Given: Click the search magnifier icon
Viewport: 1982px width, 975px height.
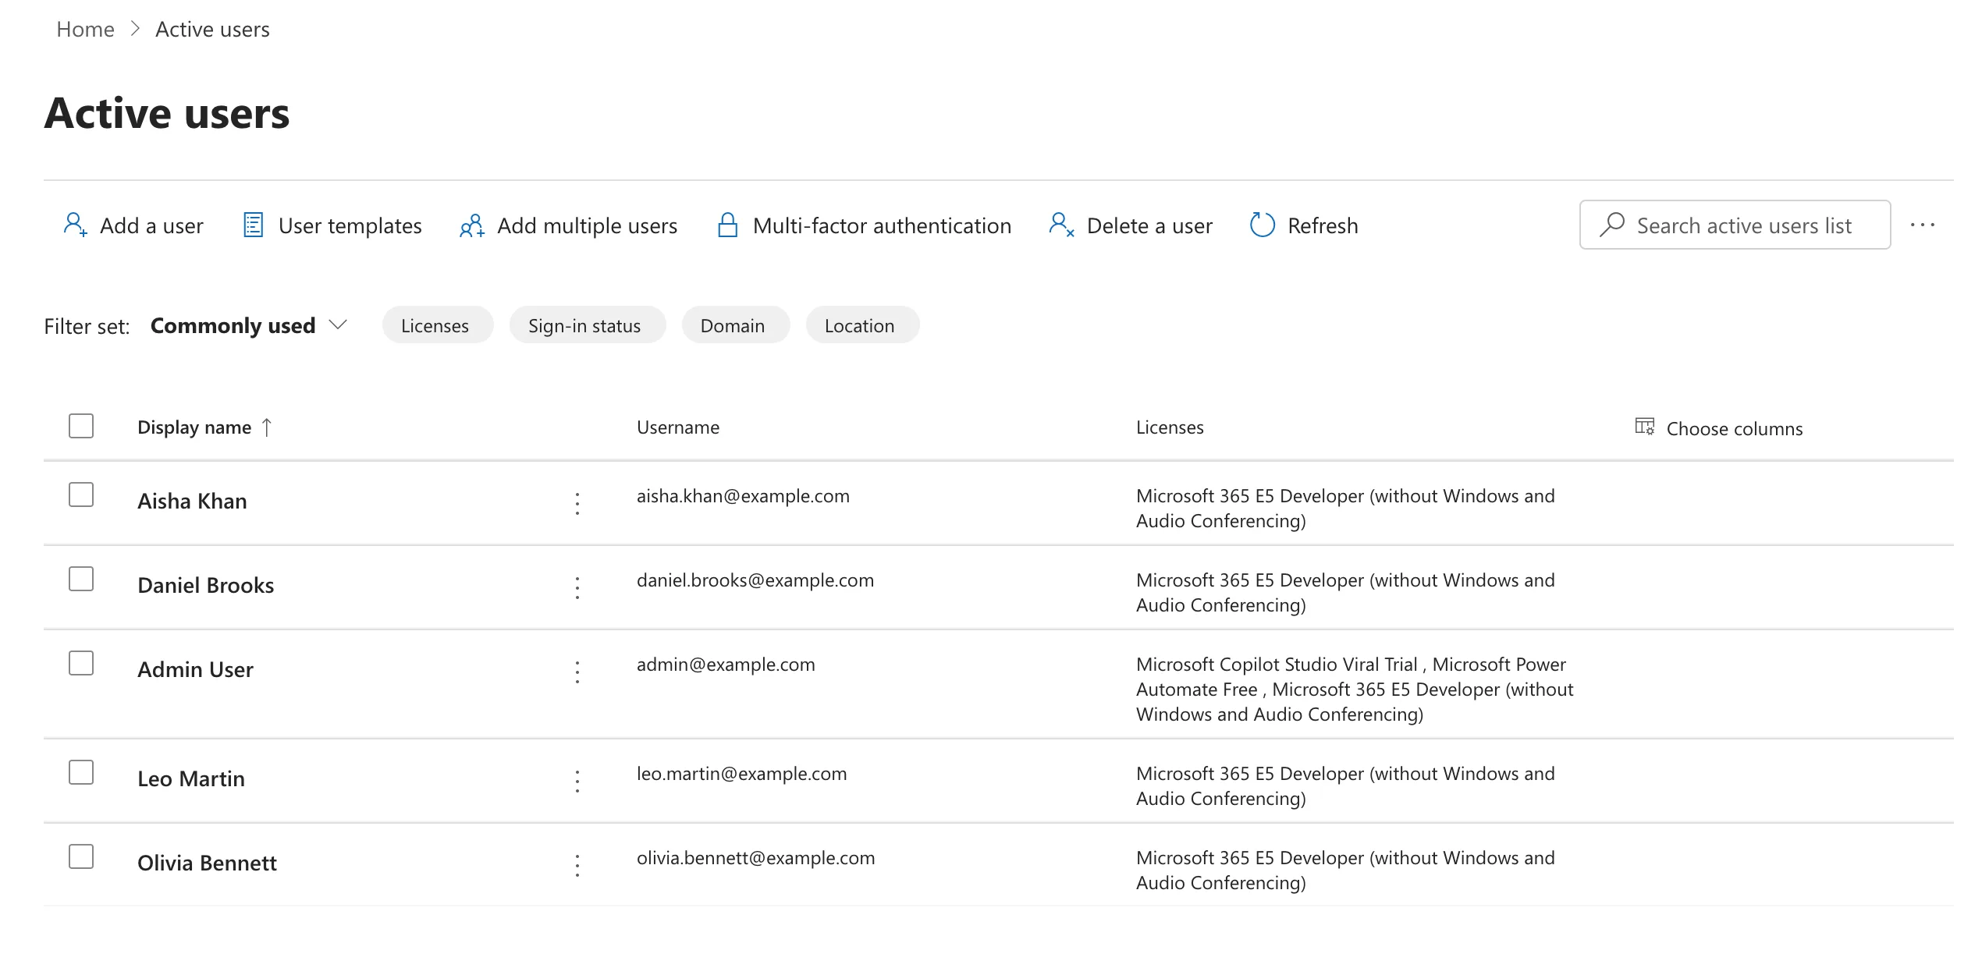Looking at the screenshot, I should pyautogui.click(x=1611, y=225).
